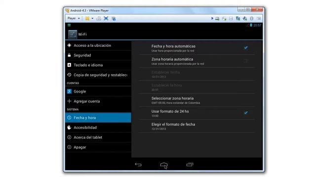Click the Wi-Fi title in action bar

tap(82, 34)
